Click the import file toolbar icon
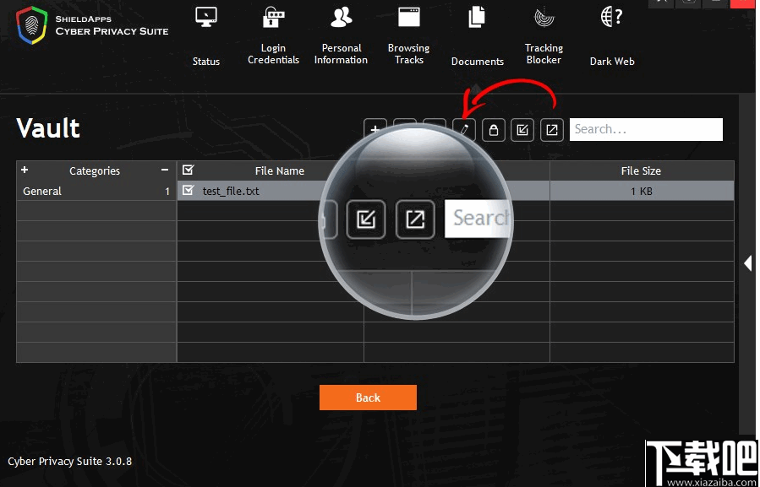The image size is (760, 487). tap(522, 129)
